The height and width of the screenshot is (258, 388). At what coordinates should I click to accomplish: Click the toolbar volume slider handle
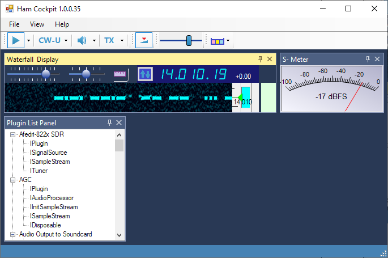(x=189, y=40)
